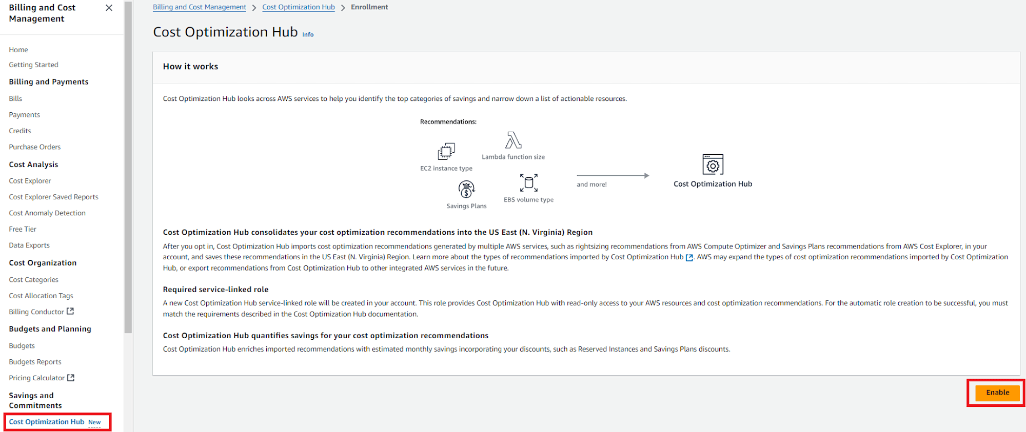1026x432 pixels.
Task: Go to Billing and Cost Management breadcrumb
Action: click(200, 7)
